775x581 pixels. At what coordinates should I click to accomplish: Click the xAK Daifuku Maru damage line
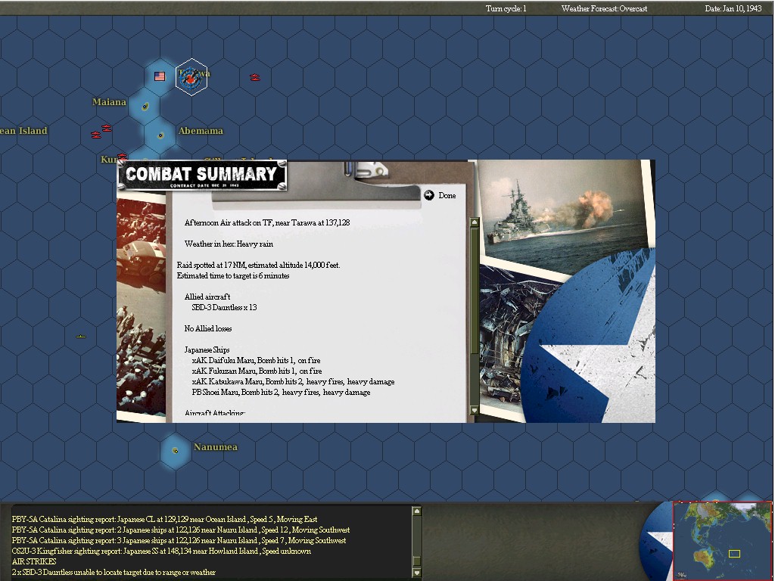(x=256, y=361)
